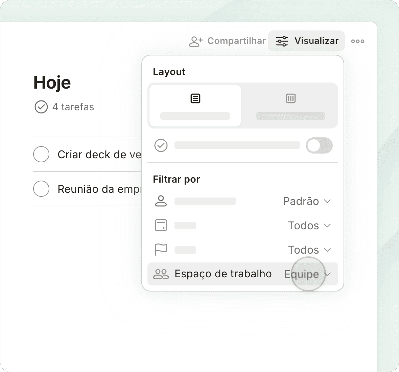Click the 4 tarefas checkmark counter

[x=41, y=107]
